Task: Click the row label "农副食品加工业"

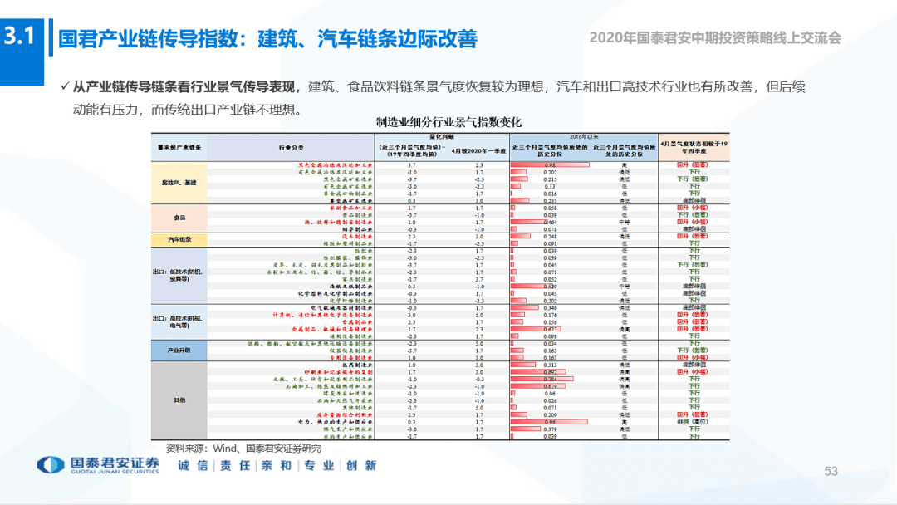Action: tap(351, 208)
